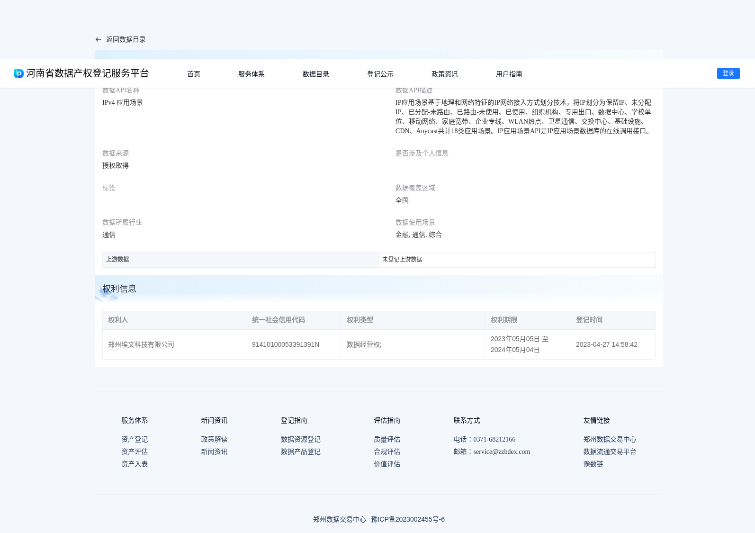Click the 权利信息 section heading

click(119, 289)
